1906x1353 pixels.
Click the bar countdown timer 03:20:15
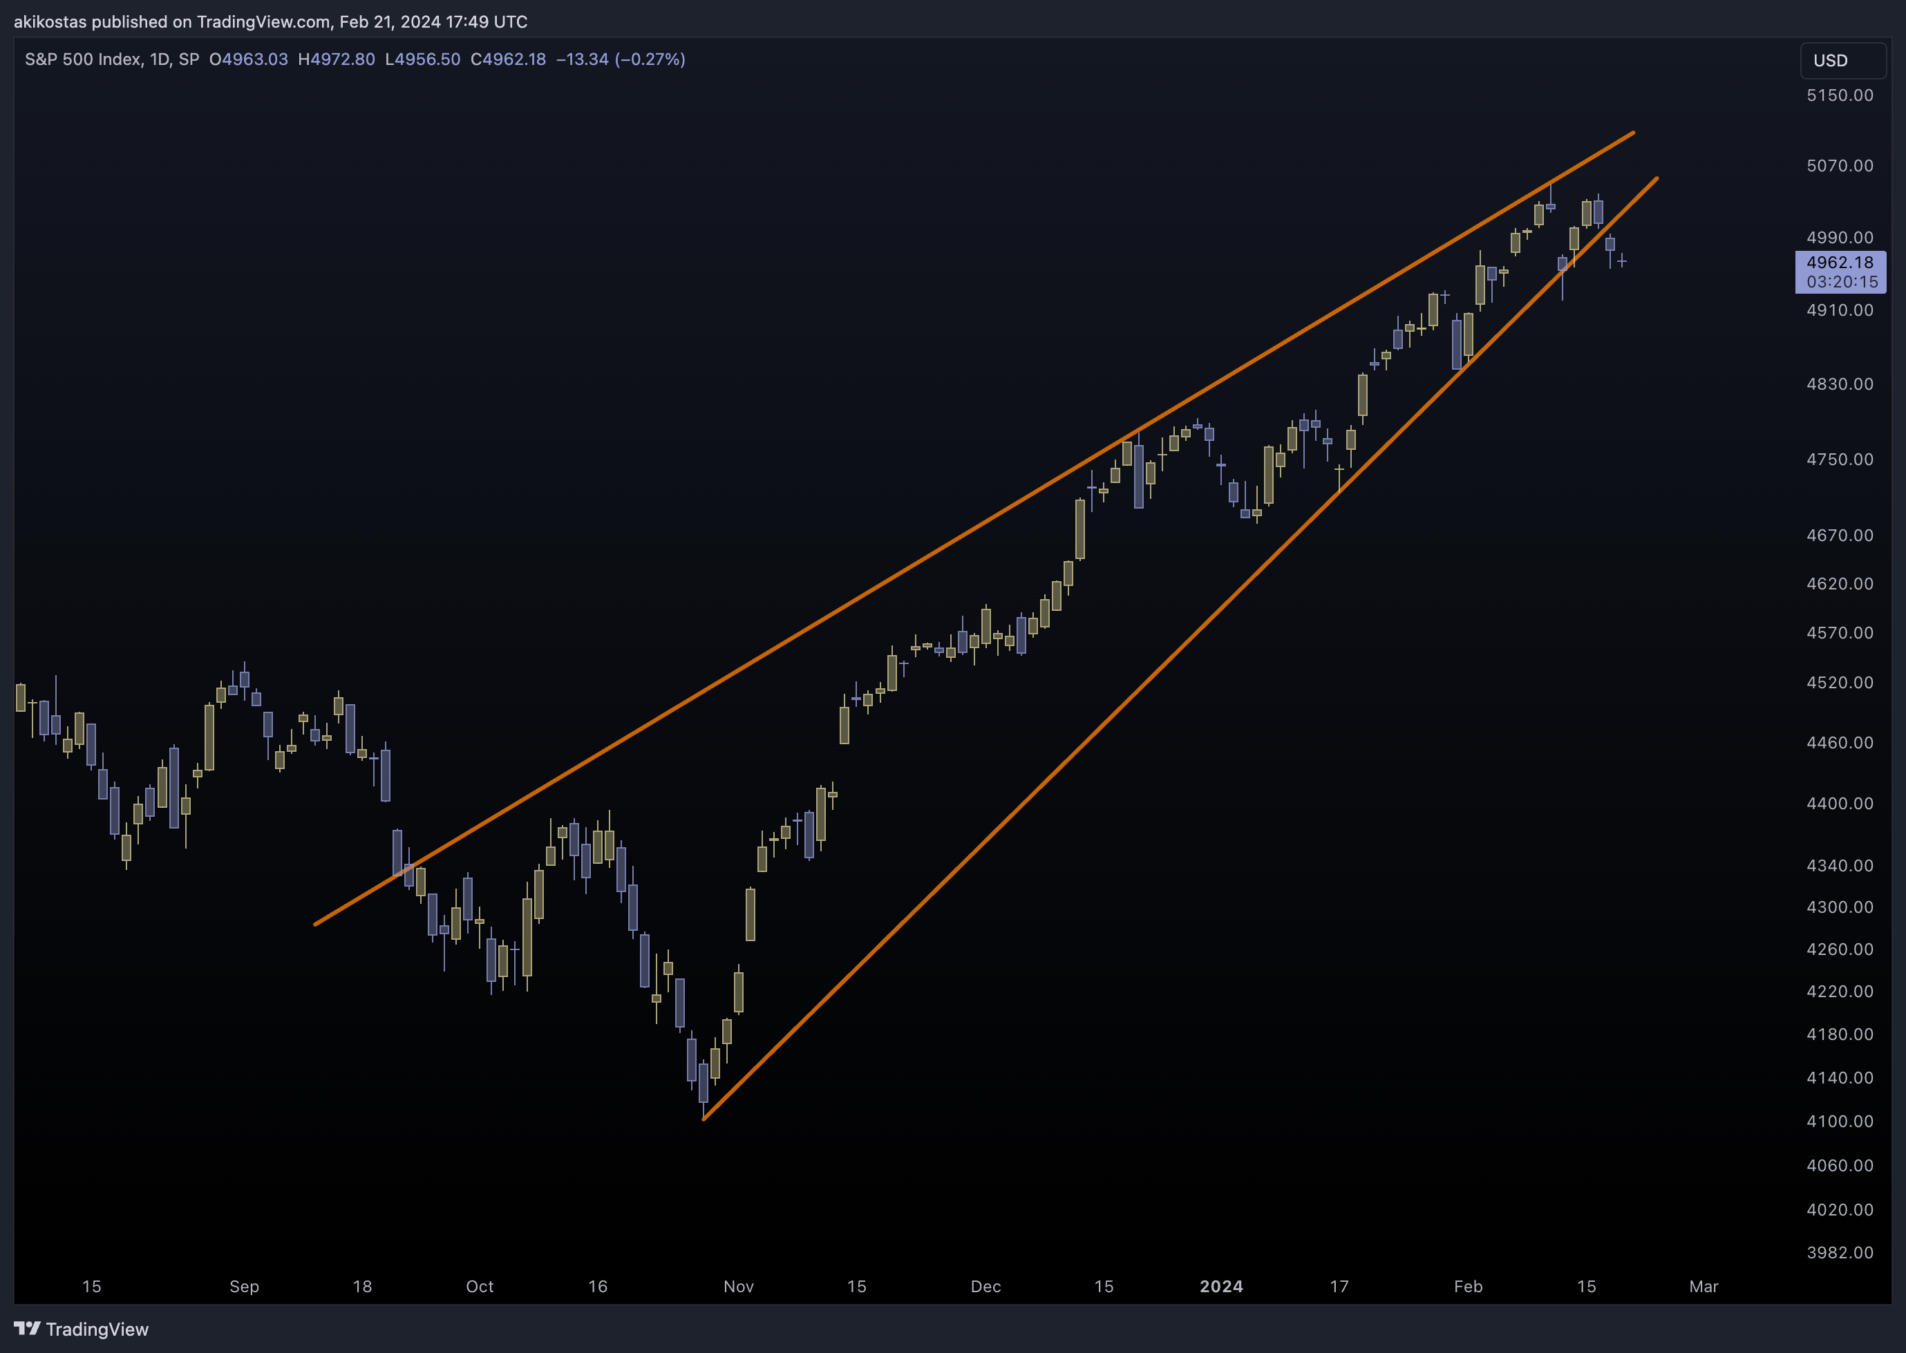pyautogui.click(x=1842, y=283)
